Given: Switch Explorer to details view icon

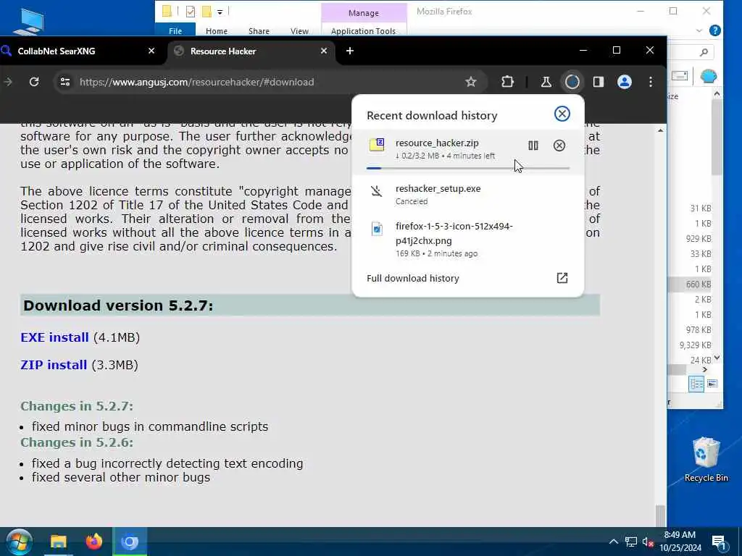Looking at the screenshot, I should pyautogui.click(x=696, y=384).
